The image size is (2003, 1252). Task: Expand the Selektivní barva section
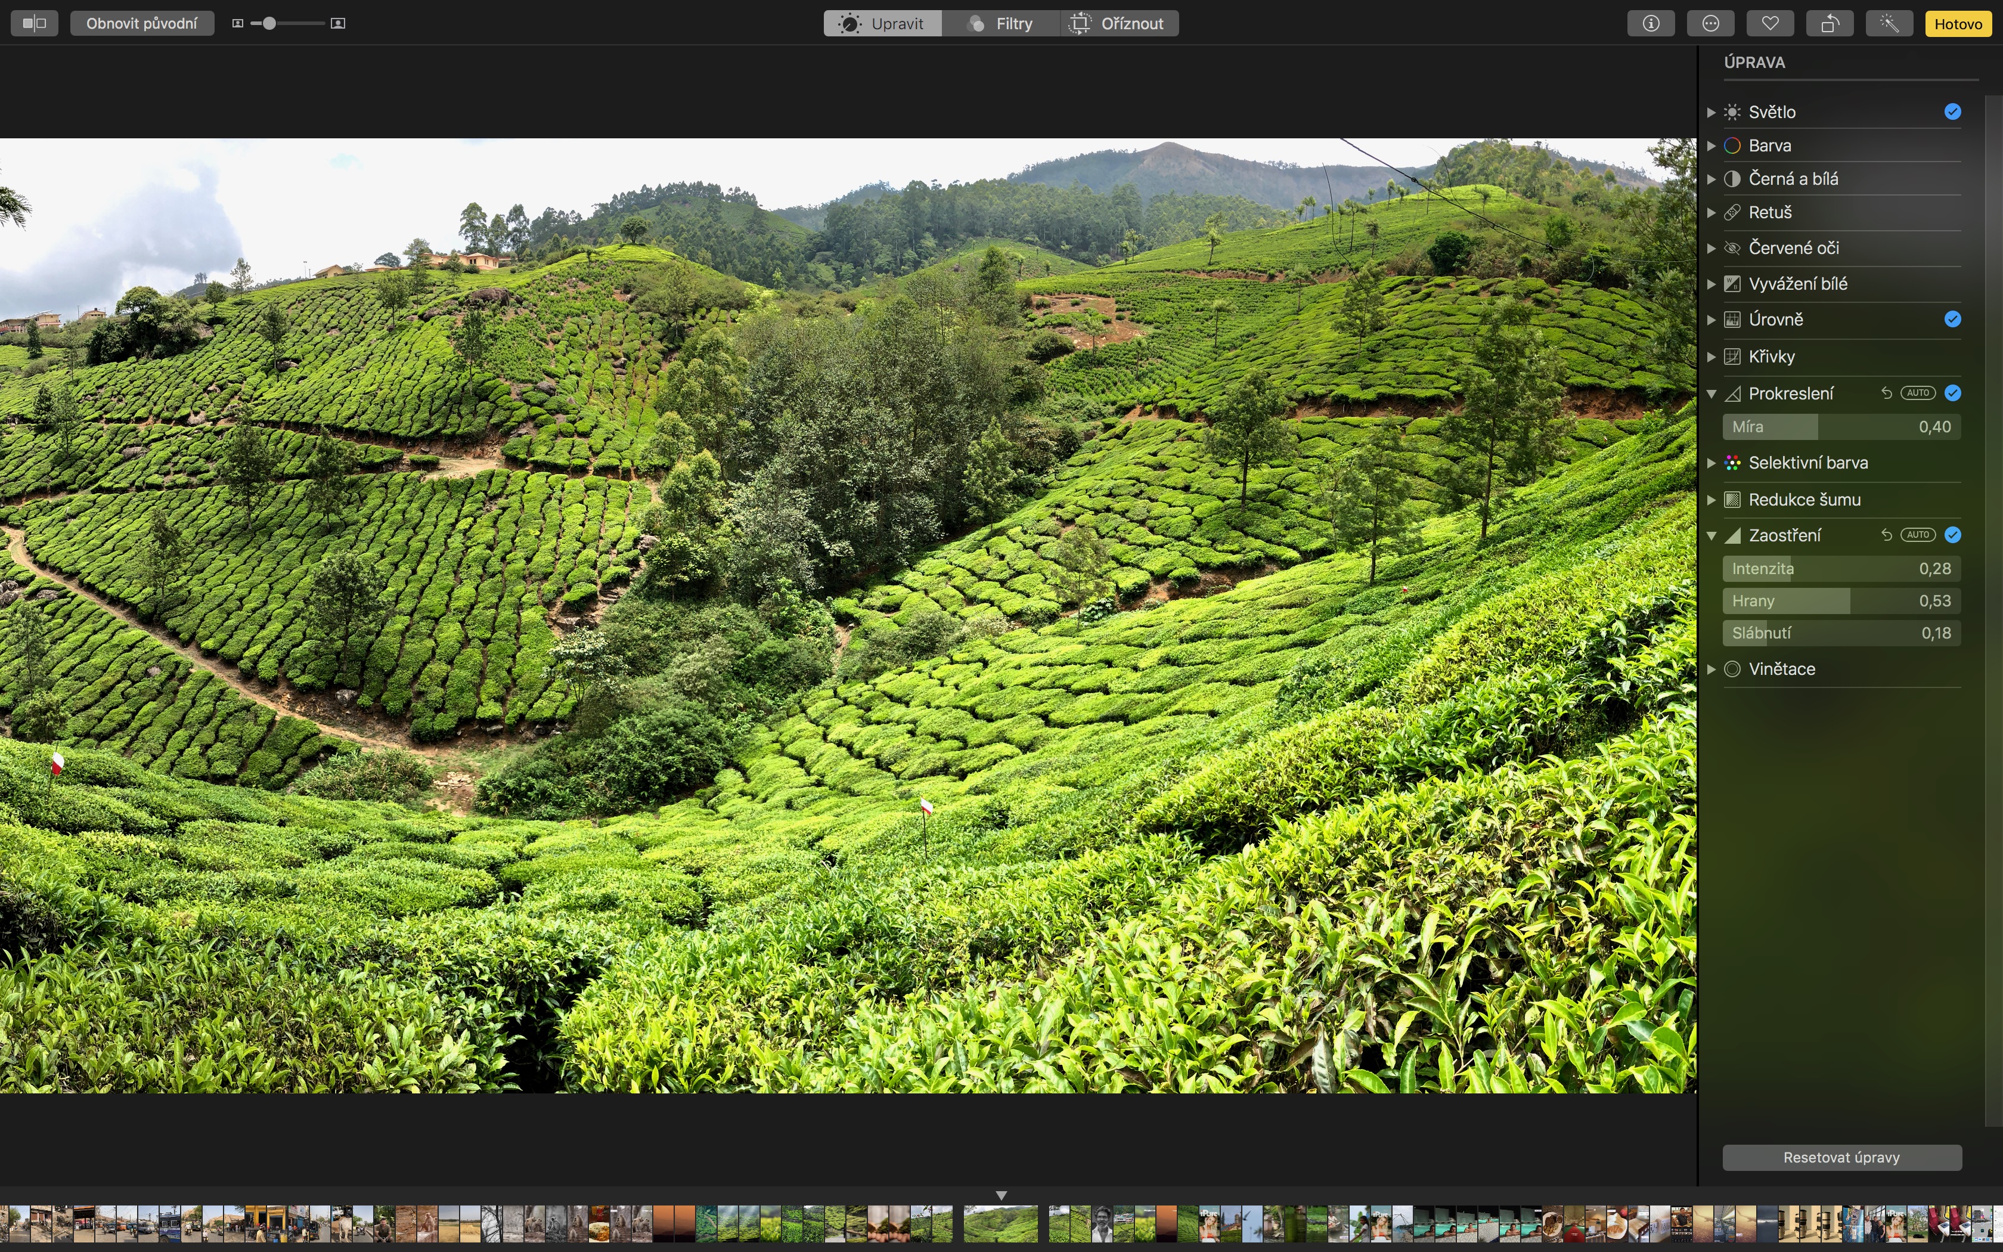coord(1711,463)
